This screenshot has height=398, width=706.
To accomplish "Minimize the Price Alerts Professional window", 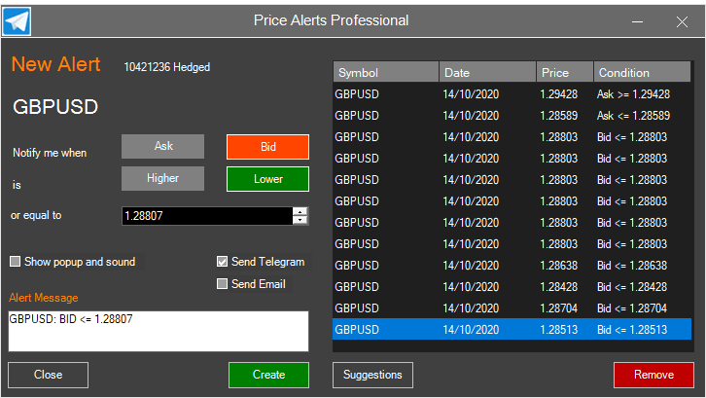I will click(638, 21).
